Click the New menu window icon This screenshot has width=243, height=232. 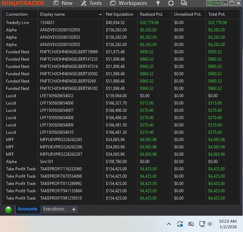[x=55, y=3]
